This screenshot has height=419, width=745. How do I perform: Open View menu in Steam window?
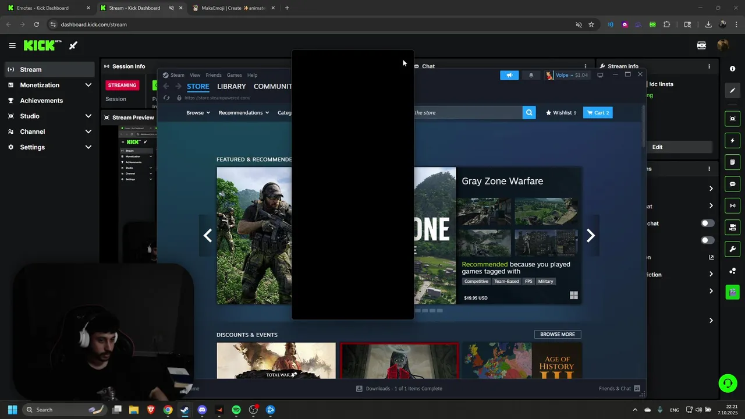[x=195, y=75]
